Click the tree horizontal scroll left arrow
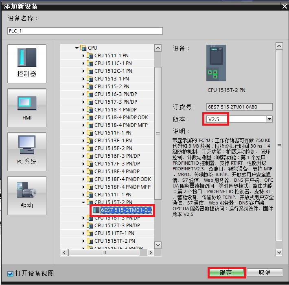This screenshot has height=285, width=289. pyautogui.click(x=64, y=252)
